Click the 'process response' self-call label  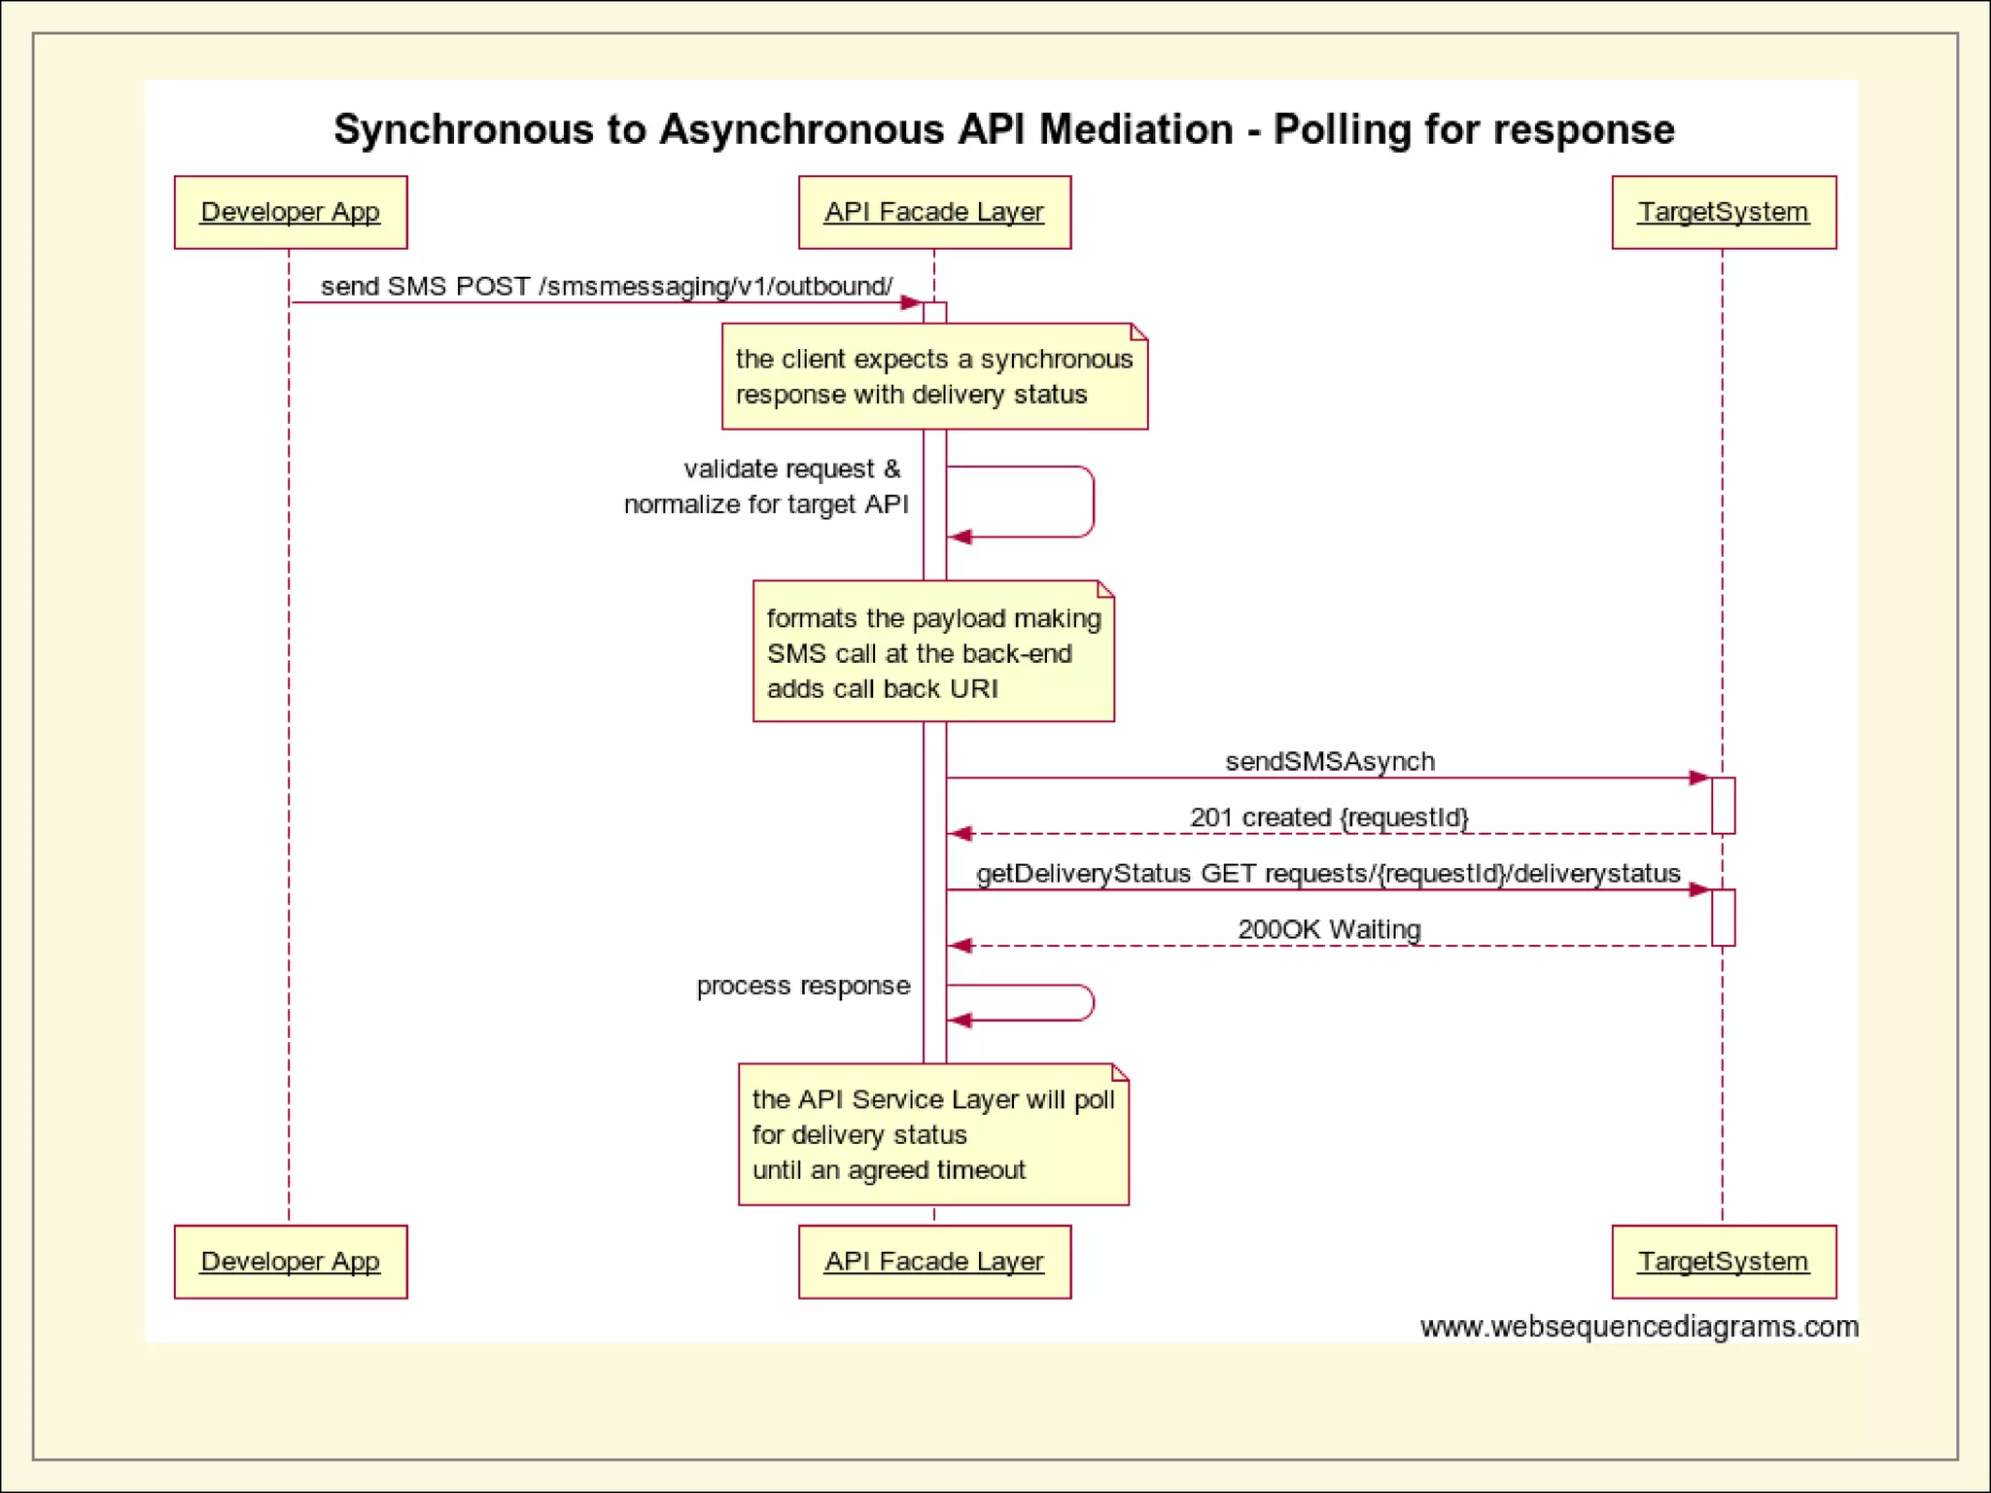pos(803,986)
